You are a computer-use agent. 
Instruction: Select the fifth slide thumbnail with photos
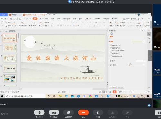tap(10, 78)
